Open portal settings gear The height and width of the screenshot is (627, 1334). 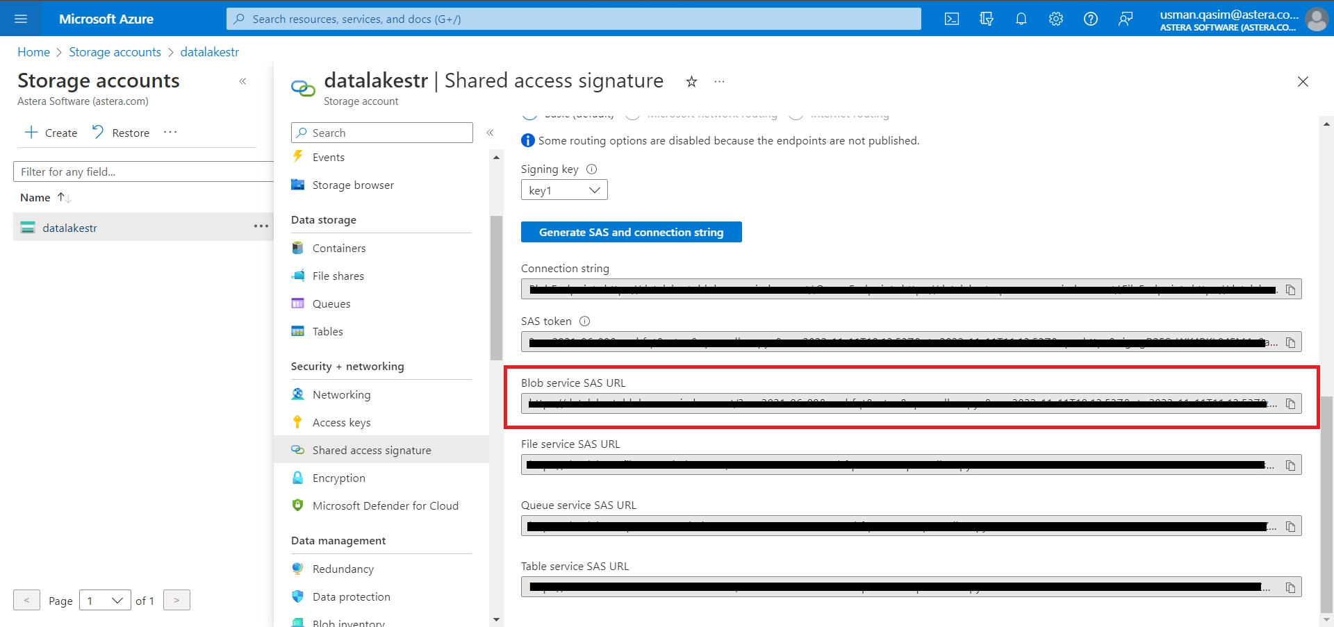coord(1055,19)
